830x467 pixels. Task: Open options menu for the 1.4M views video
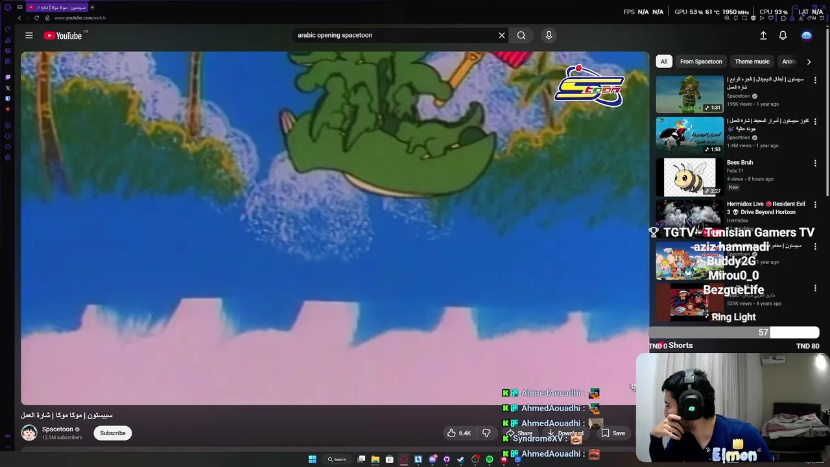[815, 121]
